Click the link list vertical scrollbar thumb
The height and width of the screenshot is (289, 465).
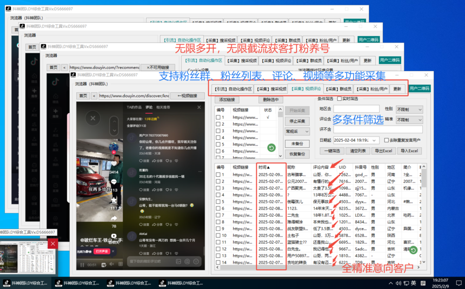point(280,115)
